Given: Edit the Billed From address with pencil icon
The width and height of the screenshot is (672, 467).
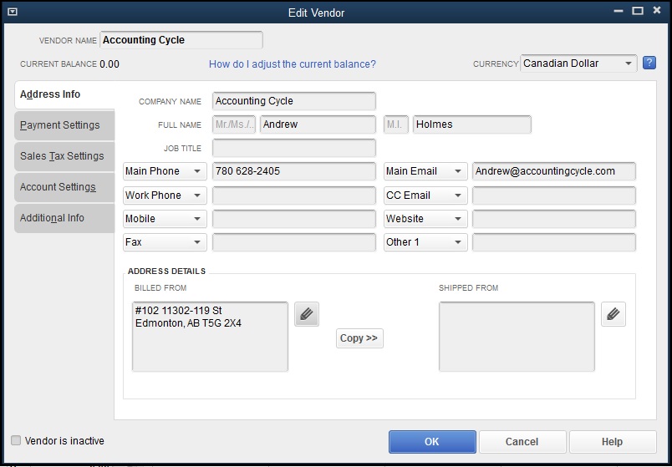Looking at the screenshot, I should click(x=307, y=314).
